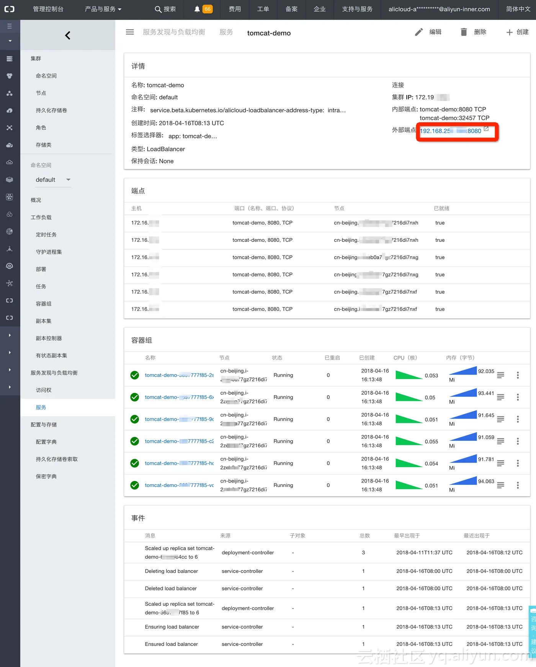Go to the 服务发现与负载均衡 breadcrumb
This screenshot has width=536, height=667.
click(x=174, y=32)
